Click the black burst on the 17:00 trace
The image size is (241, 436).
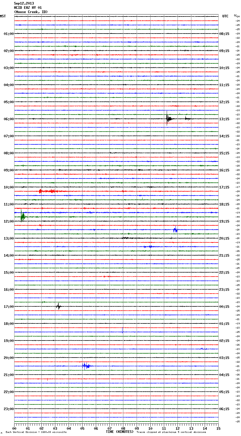click(58, 306)
